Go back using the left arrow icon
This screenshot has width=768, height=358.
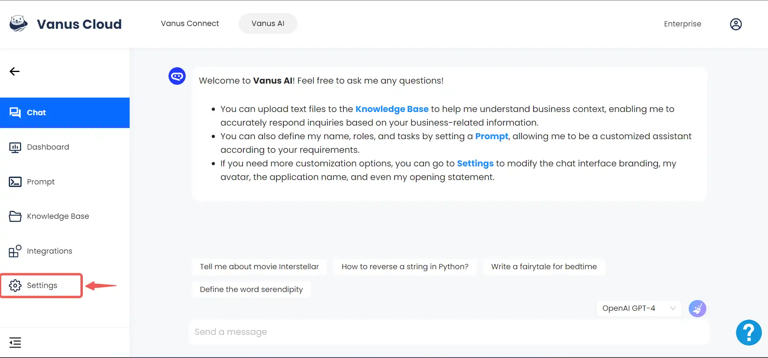[14, 71]
